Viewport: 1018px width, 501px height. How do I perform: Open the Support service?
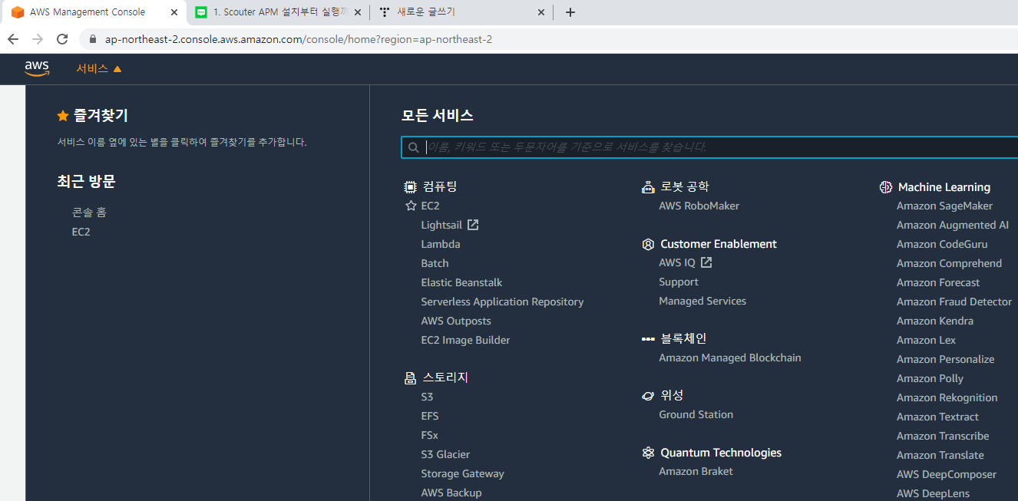(679, 282)
